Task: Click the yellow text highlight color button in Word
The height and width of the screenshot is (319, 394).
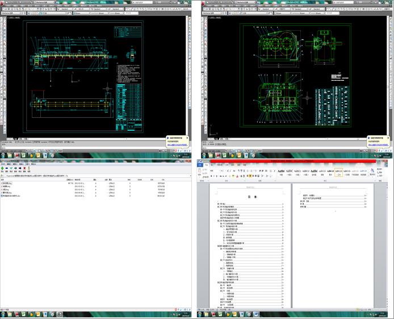Action: pyautogui.click(x=233, y=176)
